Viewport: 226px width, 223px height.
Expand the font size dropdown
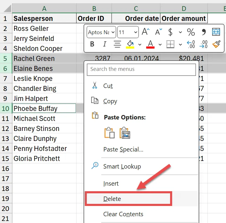(136, 32)
